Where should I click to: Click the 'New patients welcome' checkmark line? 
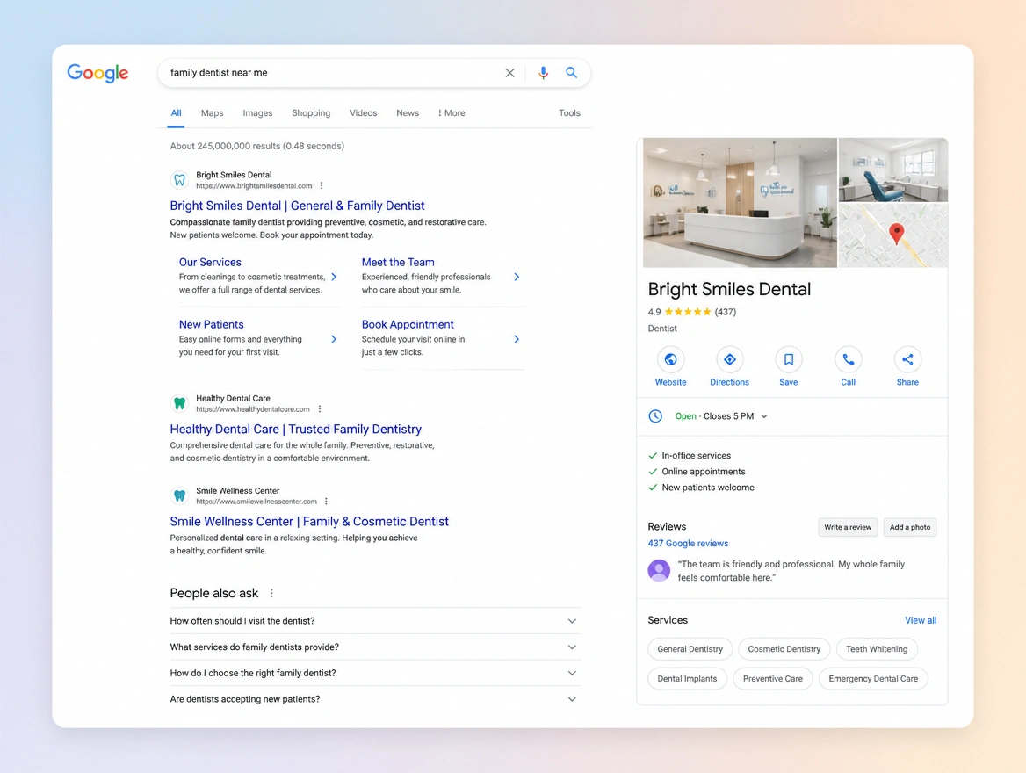tap(701, 488)
